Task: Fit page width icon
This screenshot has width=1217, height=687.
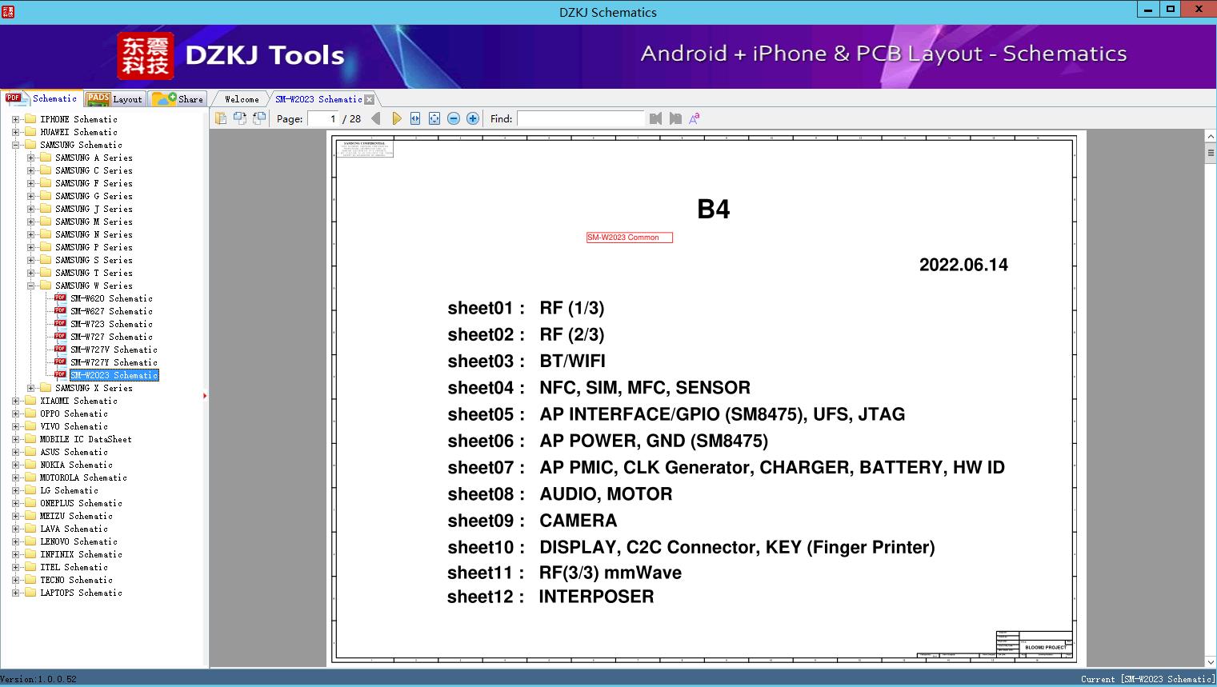Action: [x=415, y=118]
